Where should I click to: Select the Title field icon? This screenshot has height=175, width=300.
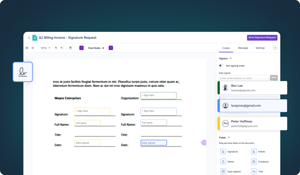point(253,171)
